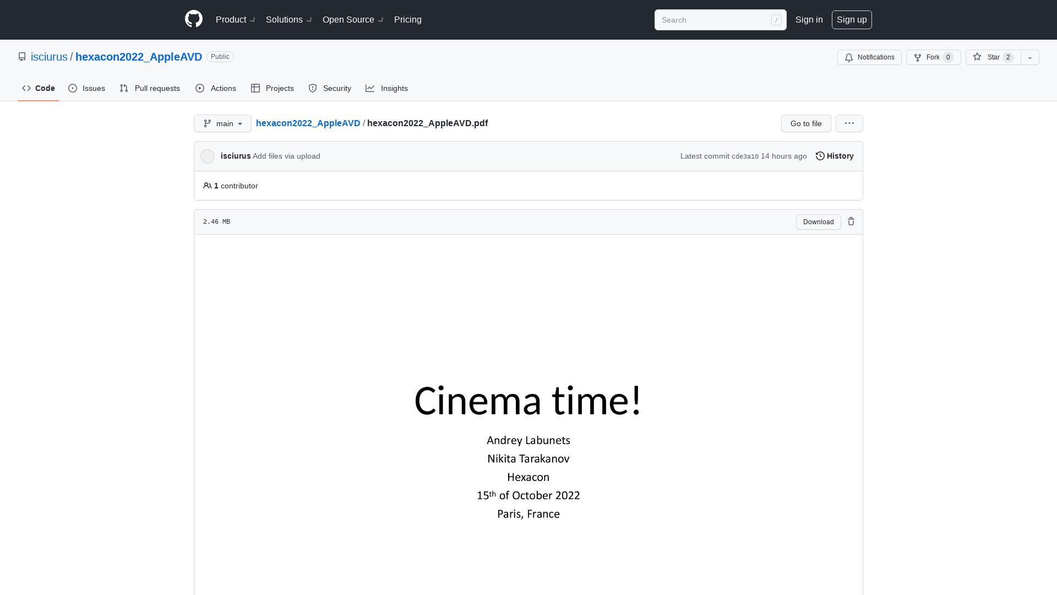Image resolution: width=1057 pixels, height=595 pixels.
Task: Click the isciurus profile link
Action: point(50,57)
